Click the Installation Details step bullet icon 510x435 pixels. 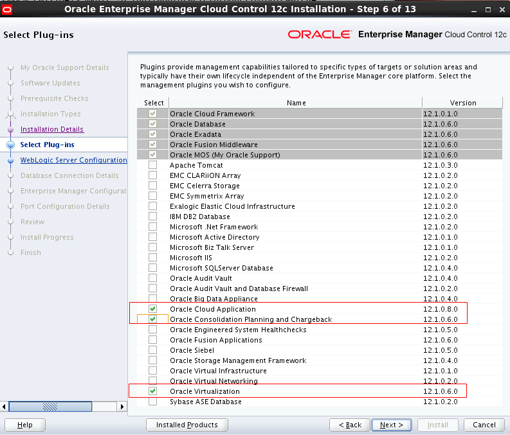pyautogui.click(x=11, y=129)
